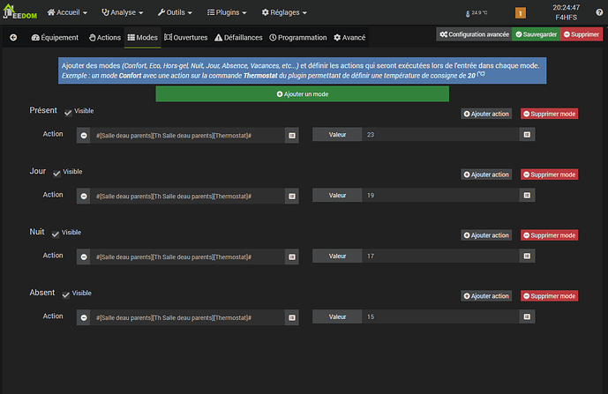Viewport: 608px width, 394px height.
Task: Remove action in Absent mode
Action: point(83,317)
